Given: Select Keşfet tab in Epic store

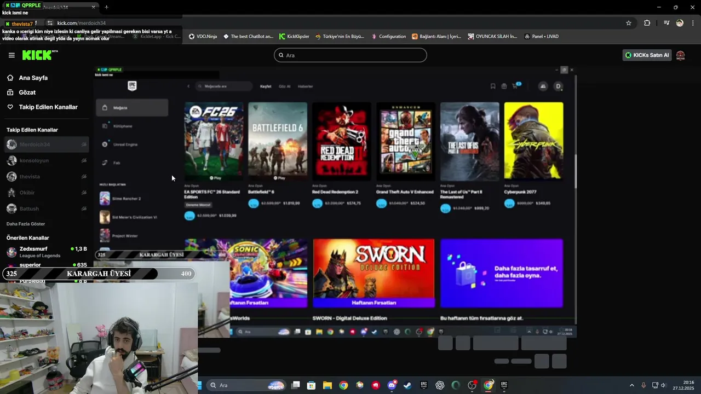Looking at the screenshot, I should [266, 86].
